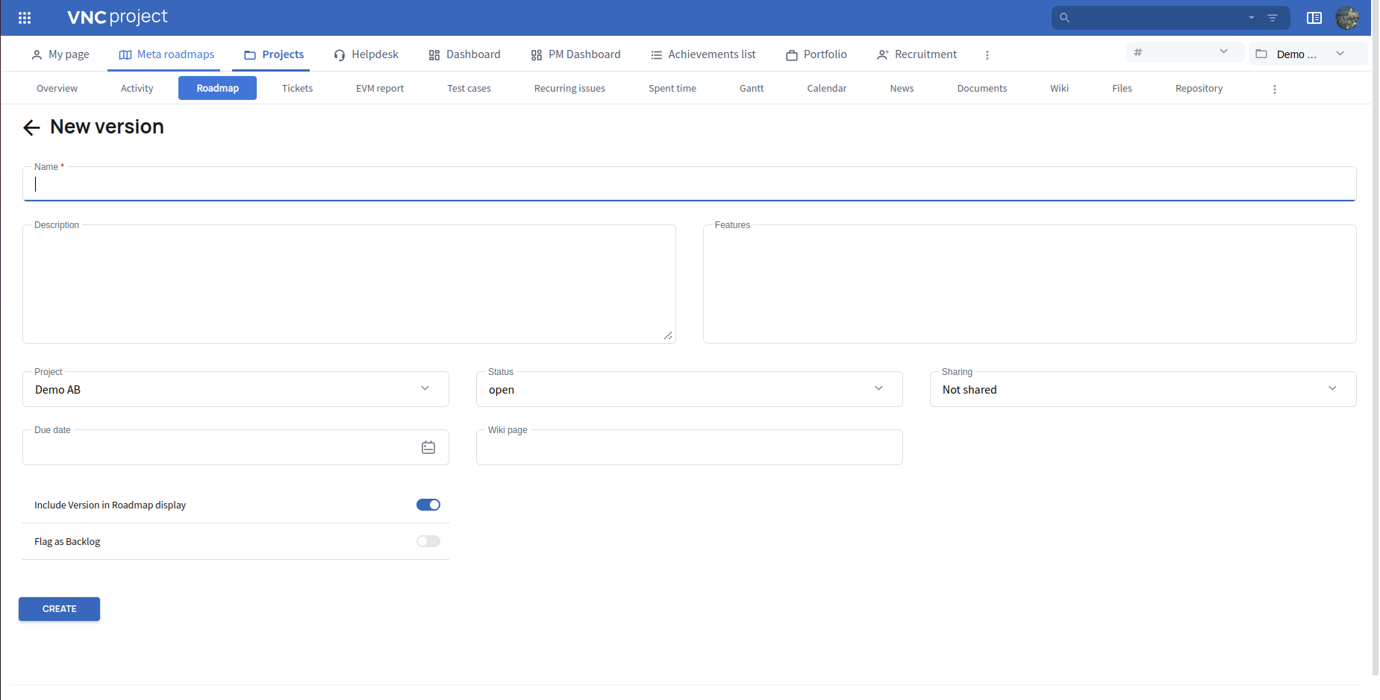Viewport: 1380px width, 700px height.
Task: Toggle the side panel layout icon
Action: [1314, 18]
